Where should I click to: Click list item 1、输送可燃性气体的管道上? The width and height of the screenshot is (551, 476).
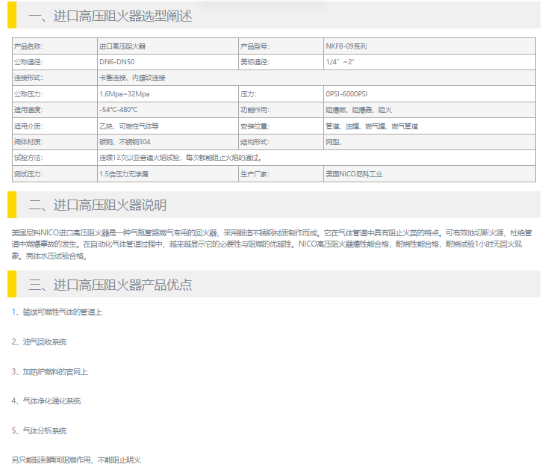(x=57, y=312)
